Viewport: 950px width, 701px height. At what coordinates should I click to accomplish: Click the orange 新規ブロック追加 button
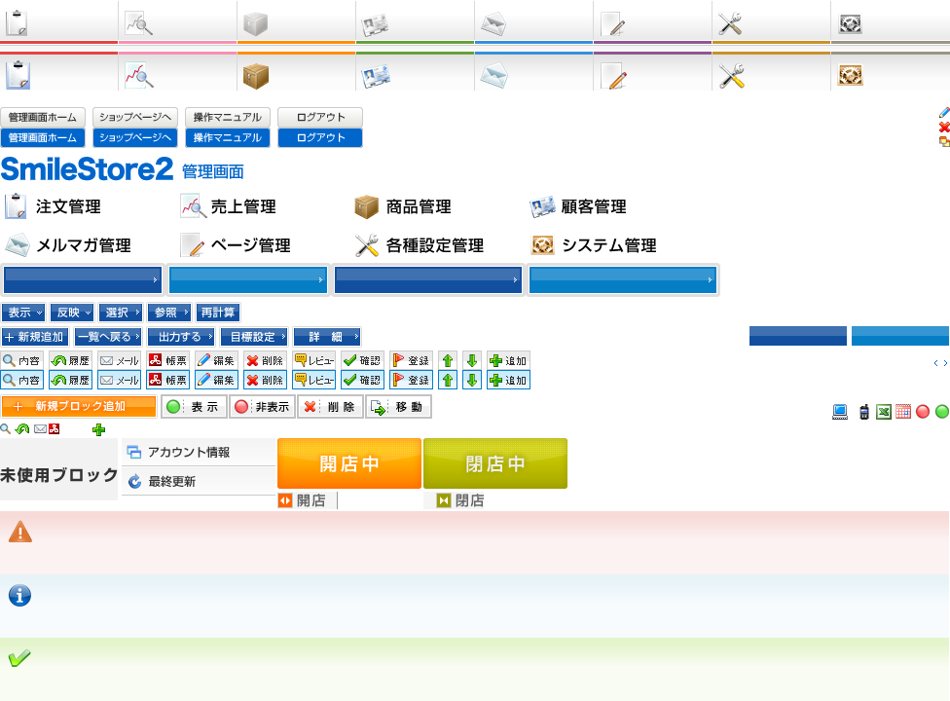point(79,407)
